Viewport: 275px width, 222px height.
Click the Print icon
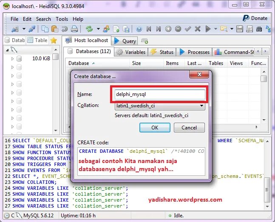tap(74, 29)
